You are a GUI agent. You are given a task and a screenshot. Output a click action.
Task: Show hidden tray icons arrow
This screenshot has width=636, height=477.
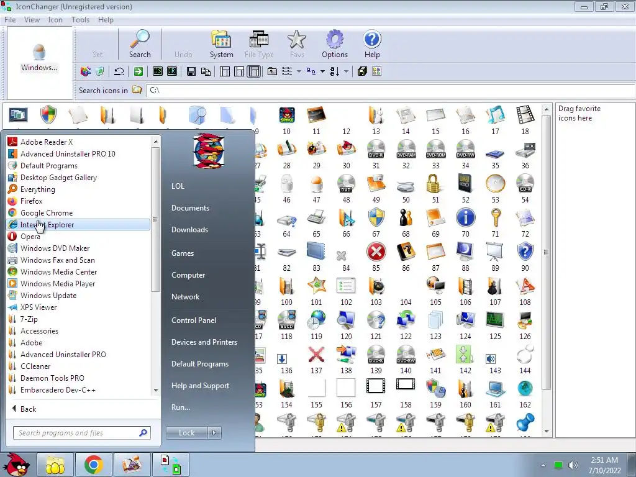[543, 465]
